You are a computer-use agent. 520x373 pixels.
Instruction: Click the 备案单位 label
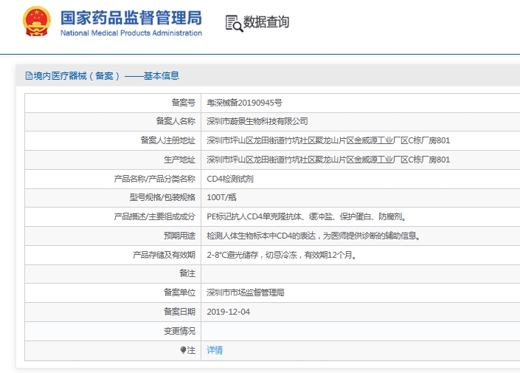click(179, 292)
